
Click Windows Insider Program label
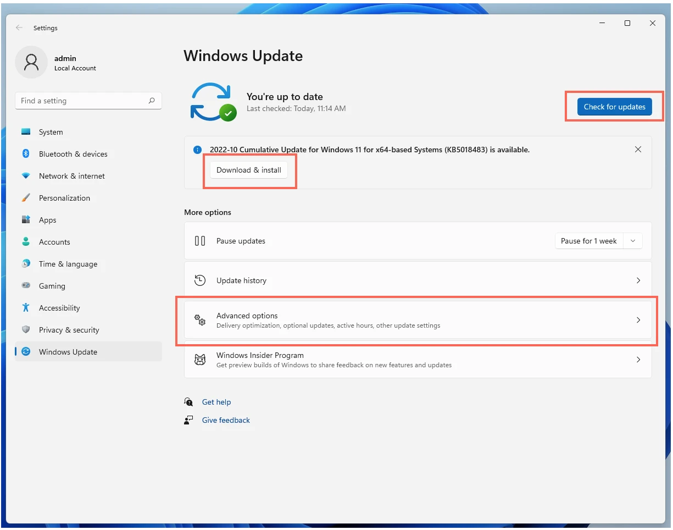[x=260, y=355]
